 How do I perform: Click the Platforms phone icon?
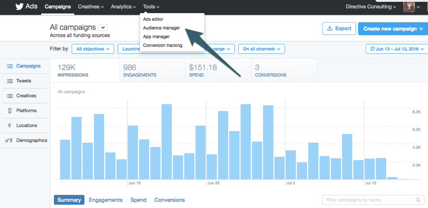tap(10, 111)
